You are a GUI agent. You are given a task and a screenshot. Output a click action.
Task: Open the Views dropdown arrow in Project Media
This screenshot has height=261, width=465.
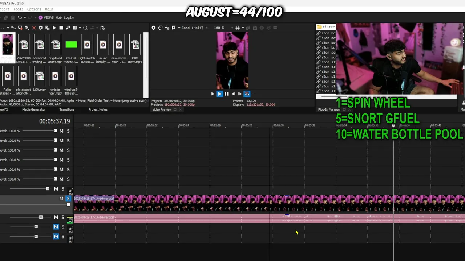click(x=80, y=28)
